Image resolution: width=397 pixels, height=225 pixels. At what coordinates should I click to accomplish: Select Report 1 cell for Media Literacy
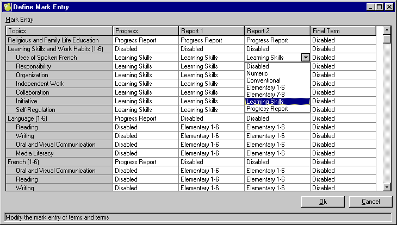click(211, 153)
